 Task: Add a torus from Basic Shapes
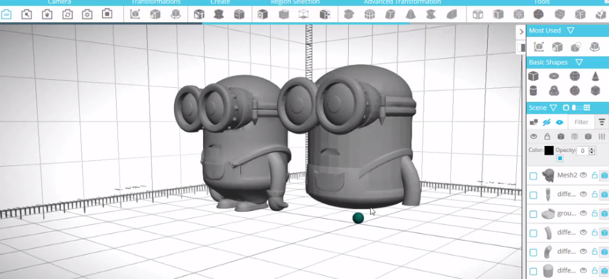tap(554, 76)
